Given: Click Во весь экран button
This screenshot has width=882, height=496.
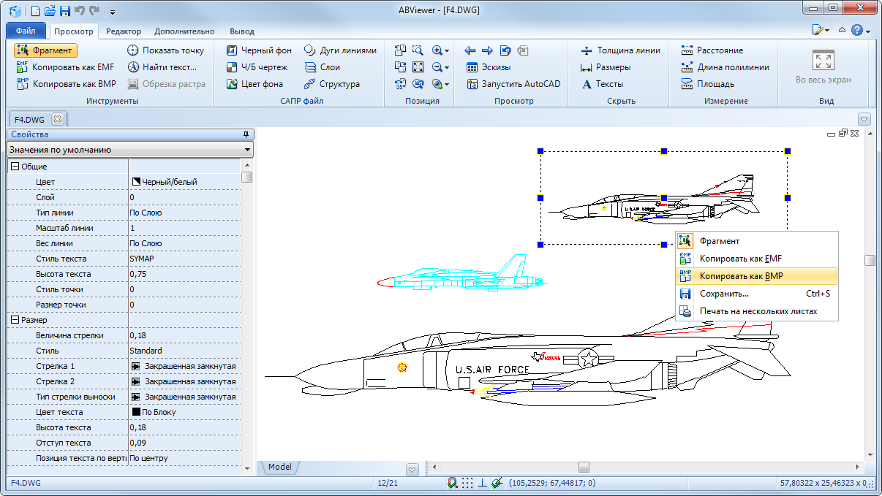Looking at the screenshot, I should click(823, 68).
